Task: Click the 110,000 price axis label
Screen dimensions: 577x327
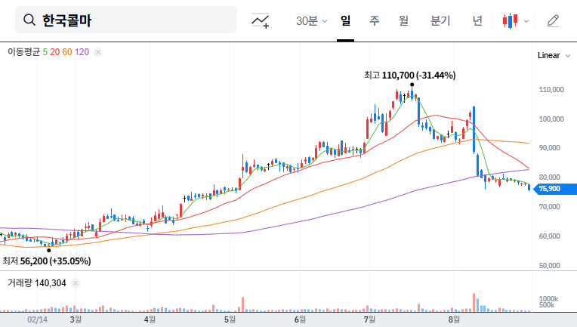Action: (551, 89)
